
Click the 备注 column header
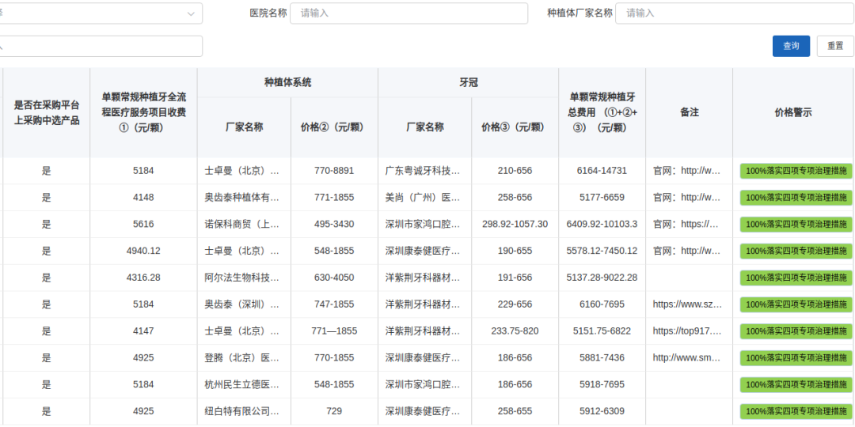(x=689, y=112)
